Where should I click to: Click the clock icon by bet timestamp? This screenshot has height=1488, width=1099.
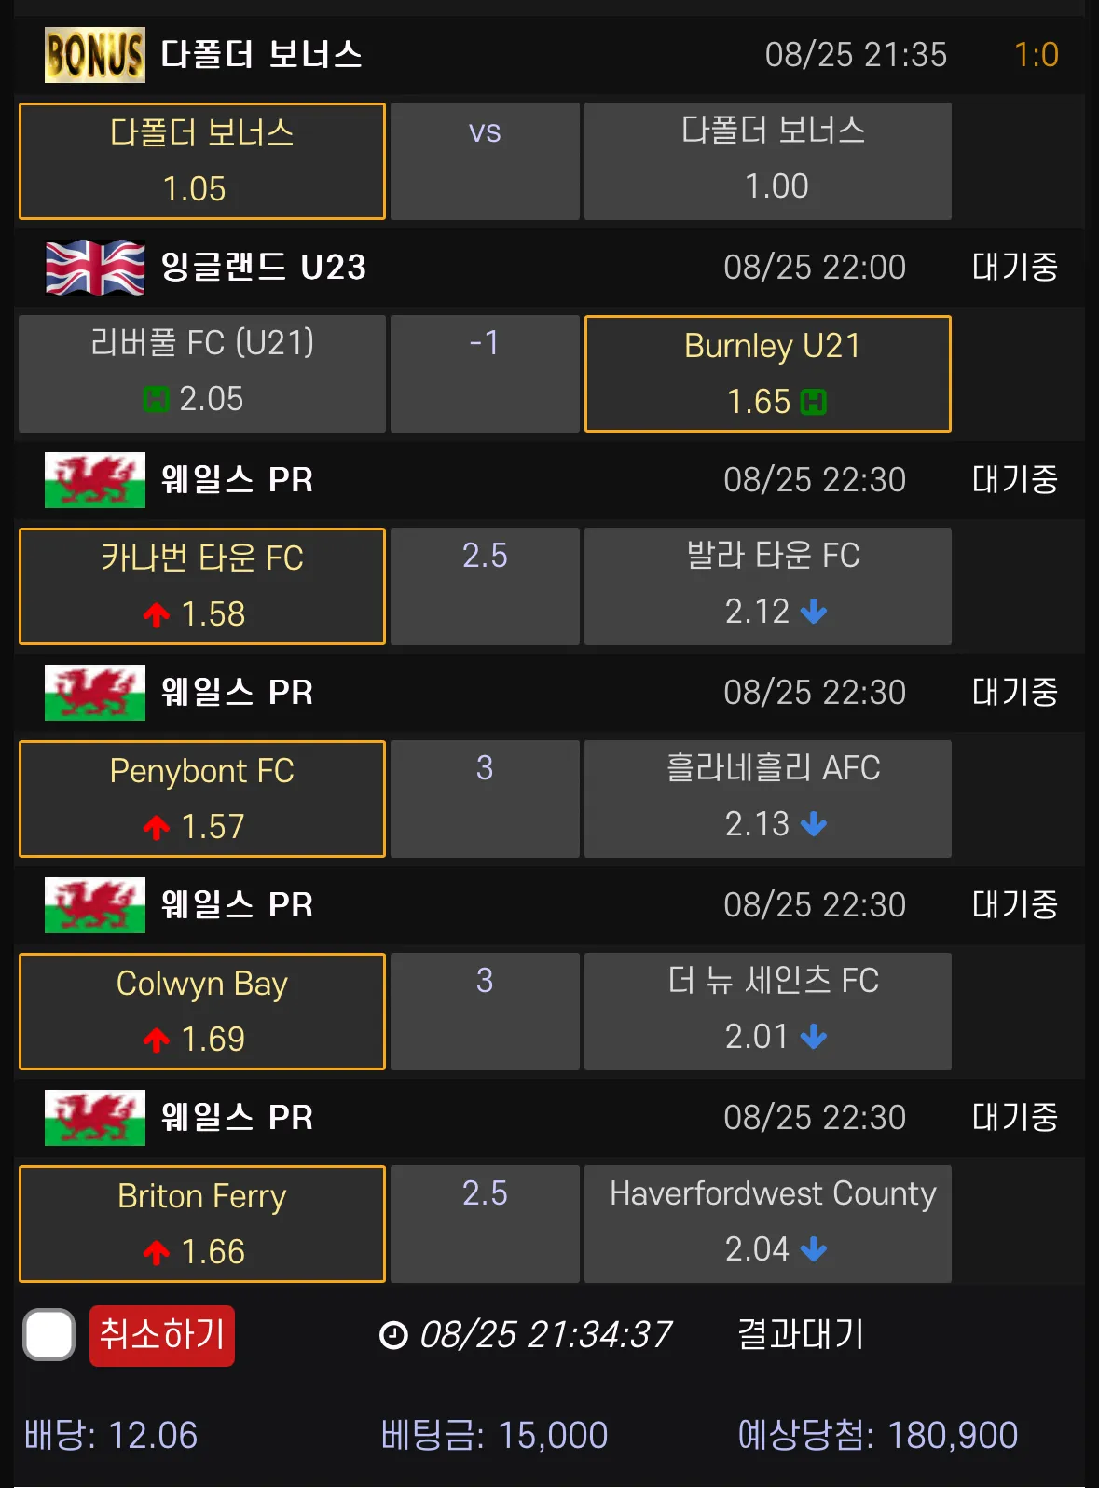click(393, 1335)
